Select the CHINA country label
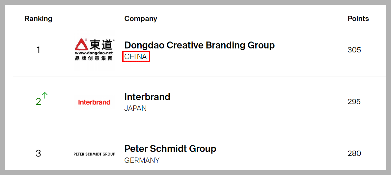 (136, 57)
